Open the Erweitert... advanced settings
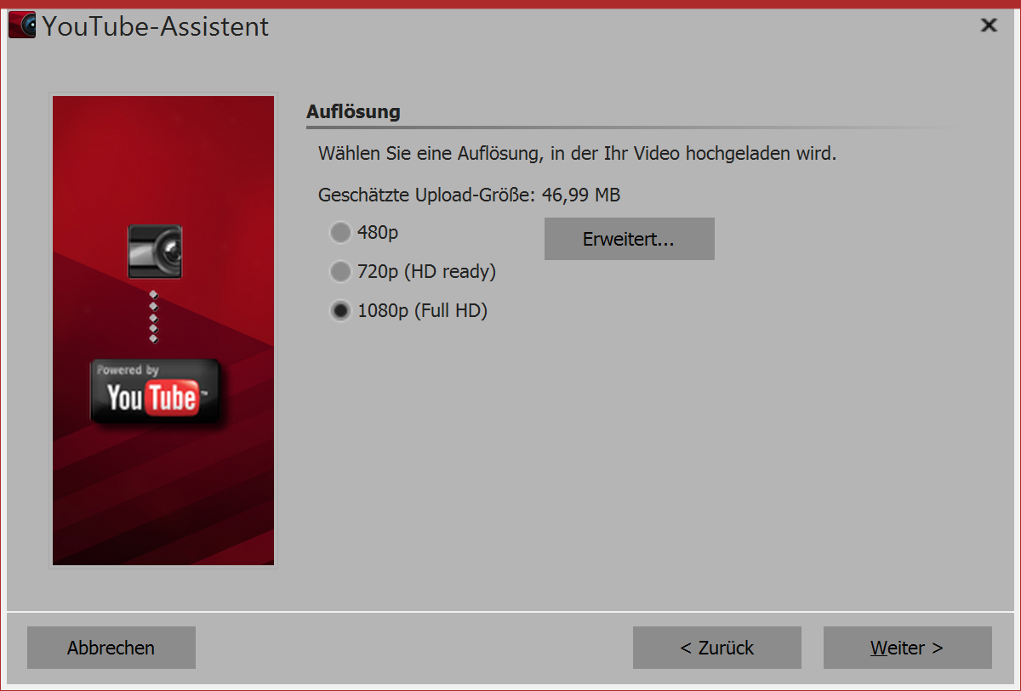This screenshot has width=1021, height=691. 629,239
